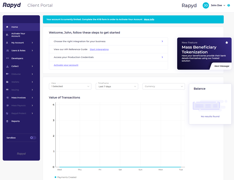Open the Timeframe dropdown showing Last 7 days
234x180 pixels.
click(x=117, y=86)
